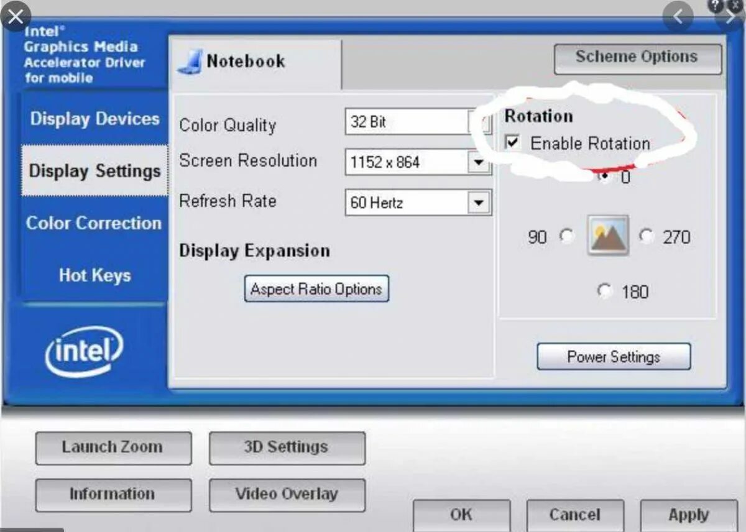Viewport: 746px width, 532px height.
Task: Select the 90 degree rotation option
Action: 566,236
